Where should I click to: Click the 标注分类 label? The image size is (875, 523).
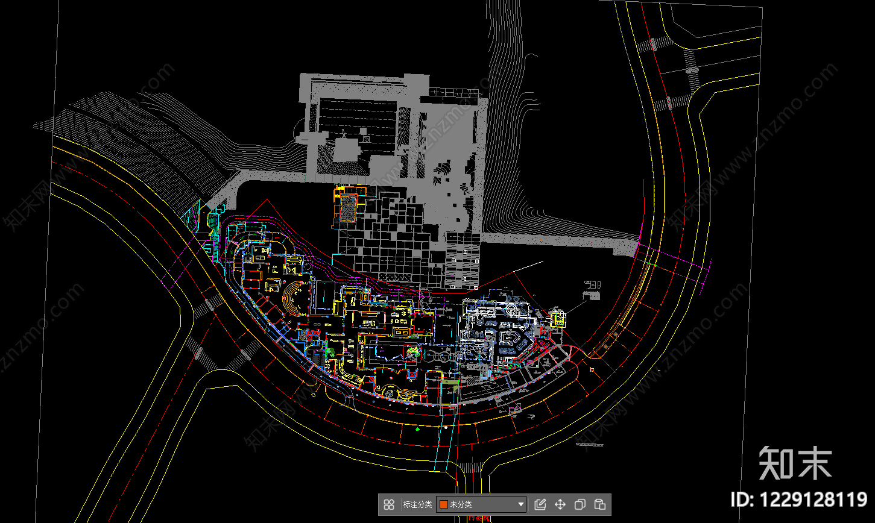[417, 504]
